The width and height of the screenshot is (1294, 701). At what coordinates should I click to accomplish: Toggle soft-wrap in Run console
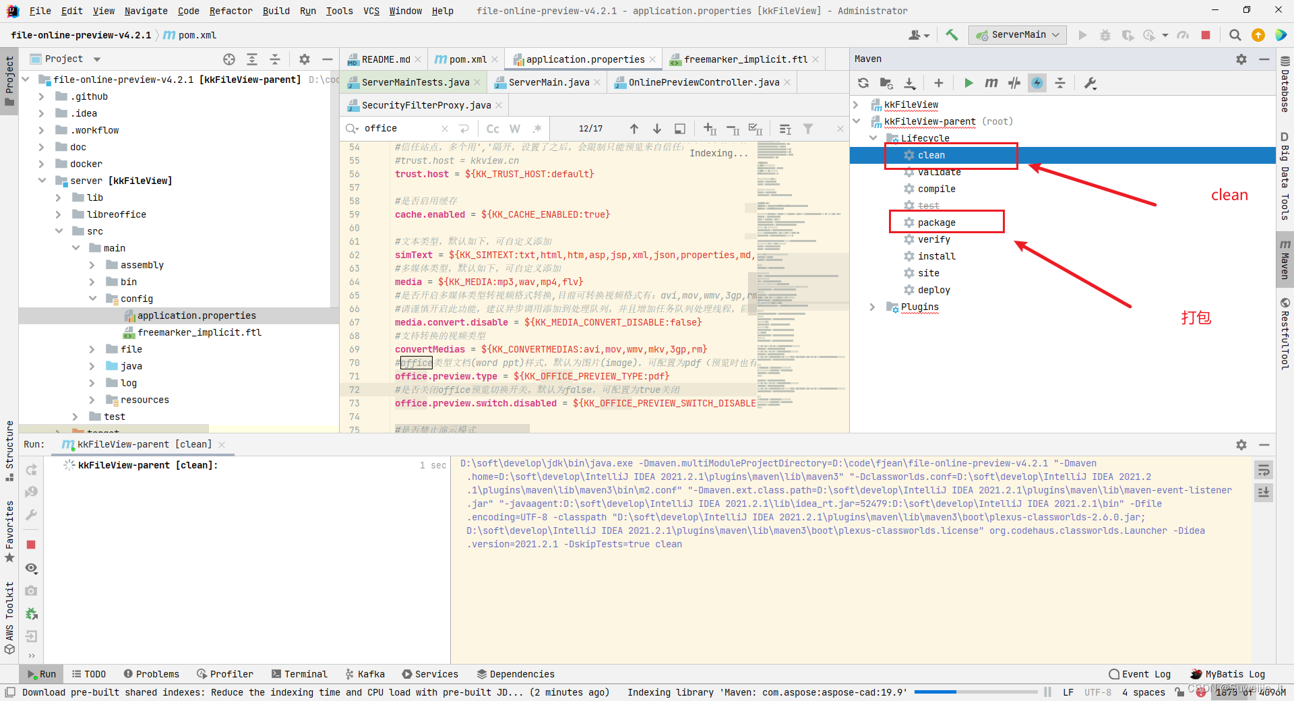tap(1264, 470)
